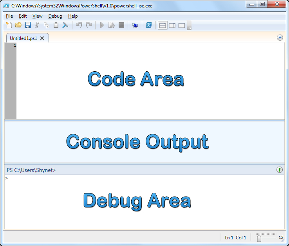
Task: Open the toolbar overflow options dropdown
Action: point(190,27)
